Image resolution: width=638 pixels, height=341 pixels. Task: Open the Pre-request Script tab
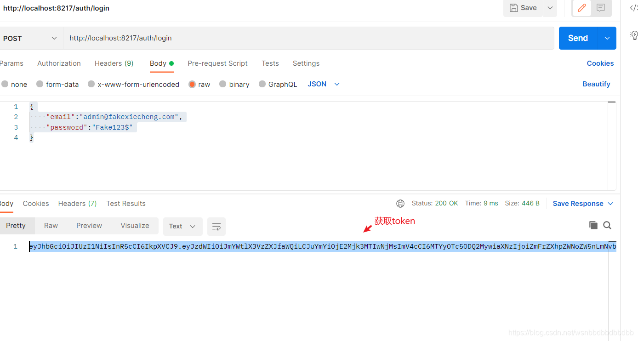pos(217,63)
